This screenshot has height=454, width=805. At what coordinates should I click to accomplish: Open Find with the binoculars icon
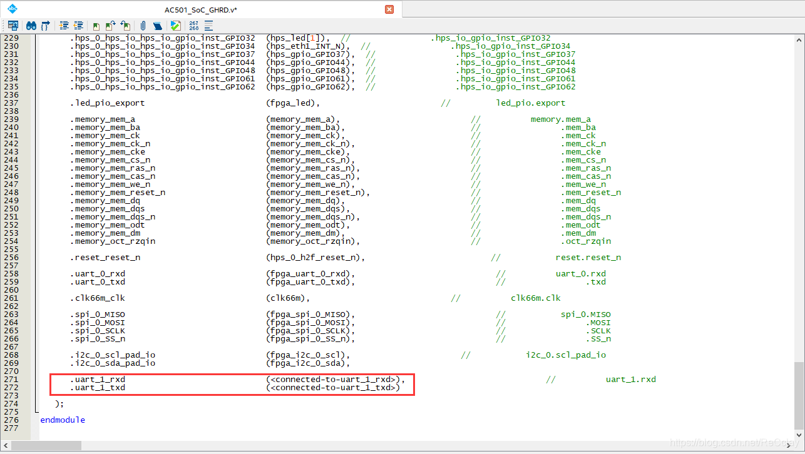[x=31, y=26]
